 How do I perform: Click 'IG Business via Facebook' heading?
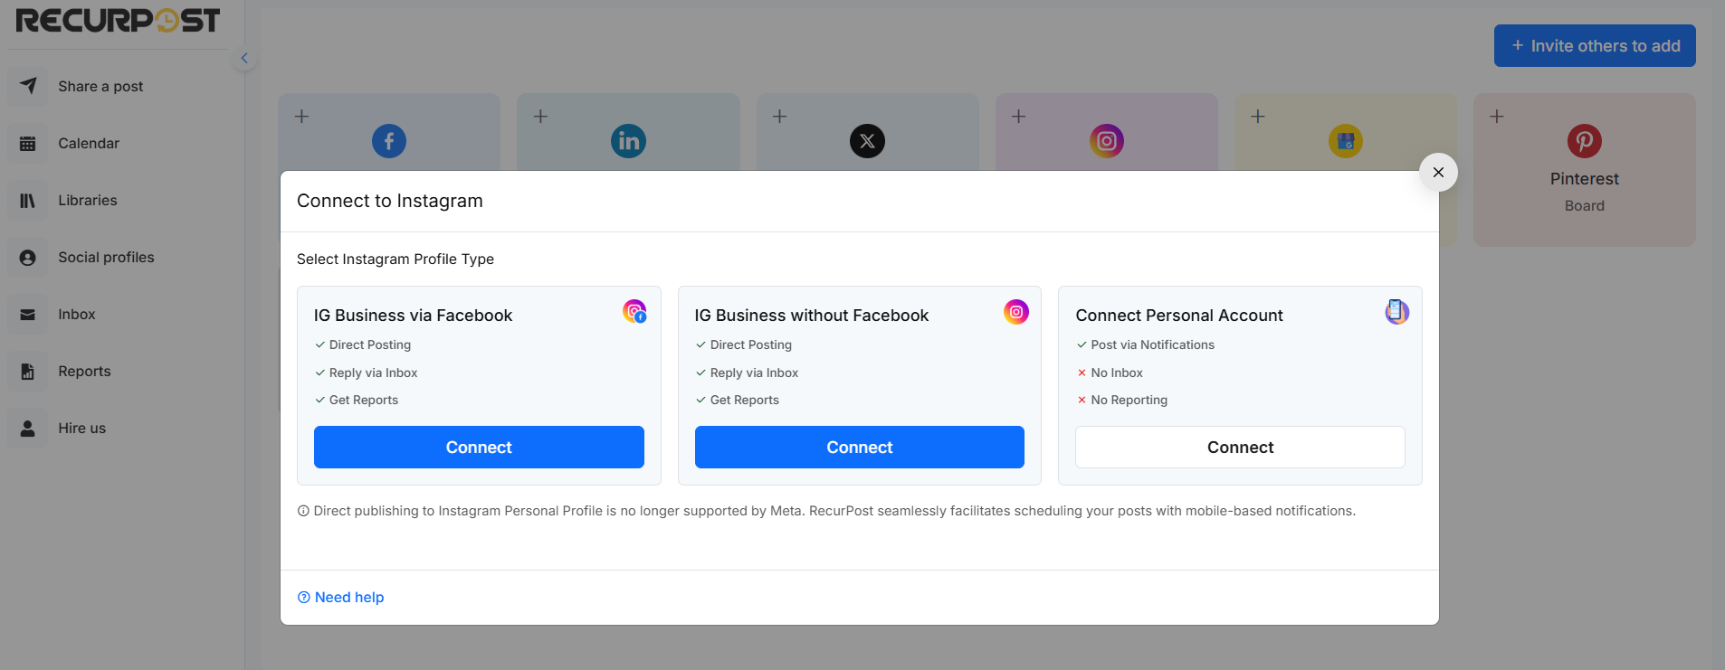click(x=413, y=315)
